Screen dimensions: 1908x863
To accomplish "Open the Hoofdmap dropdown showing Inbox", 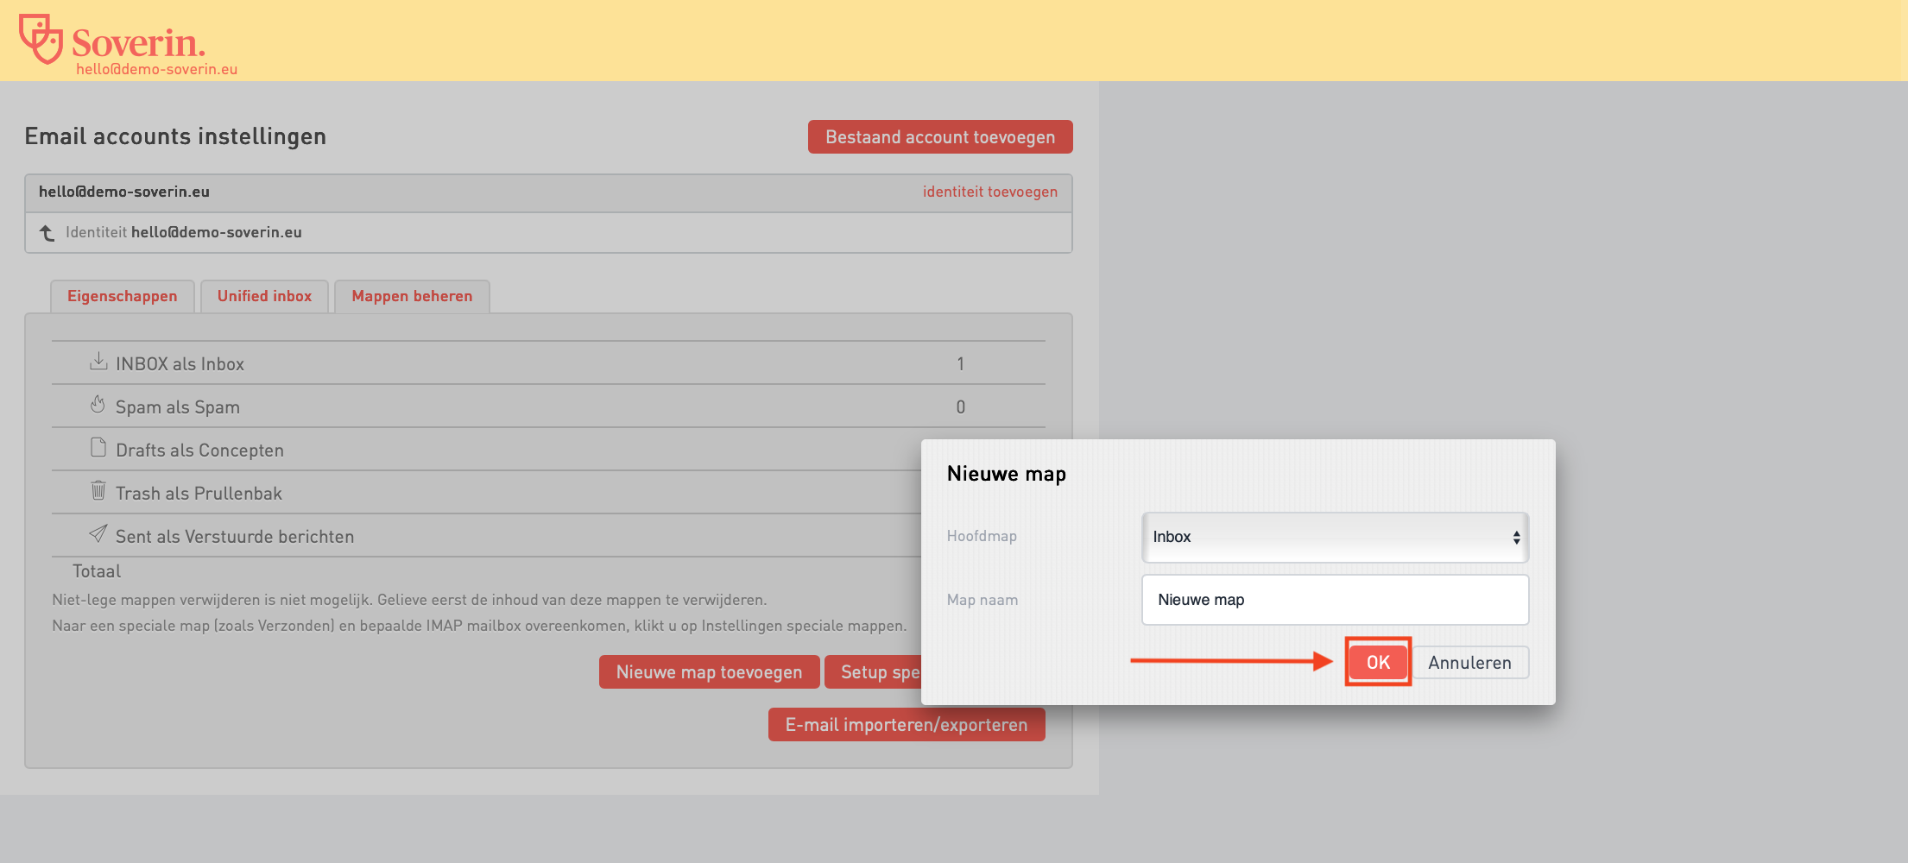I will click(1334, 537).
